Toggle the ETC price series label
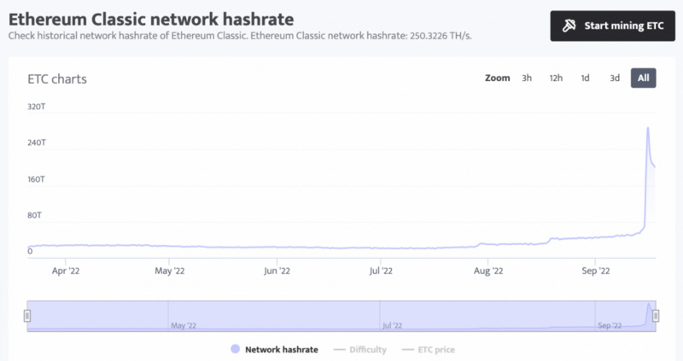 coord(435,350)
